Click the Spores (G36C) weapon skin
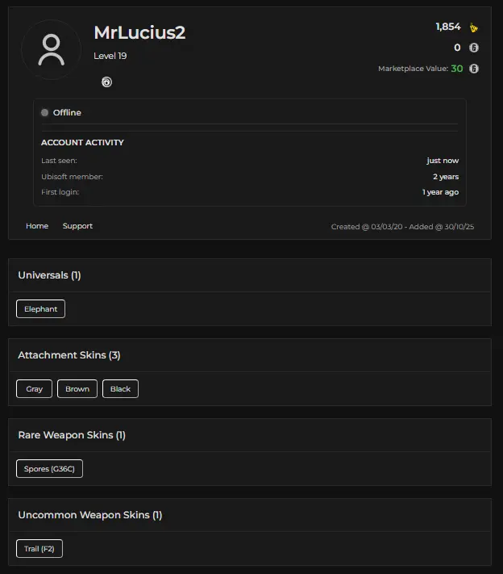The height and width of the screenshot is (574, 503). (49, 469)
